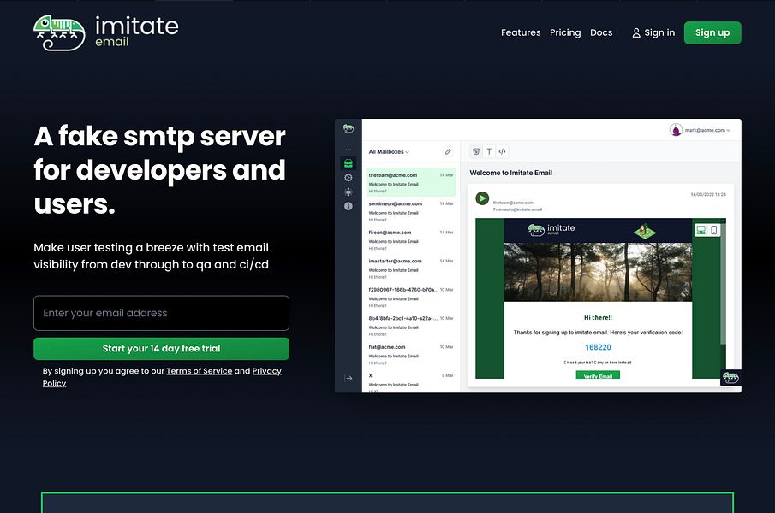Click the imitate email chameleon logo
775x513 pixels.
106,32
